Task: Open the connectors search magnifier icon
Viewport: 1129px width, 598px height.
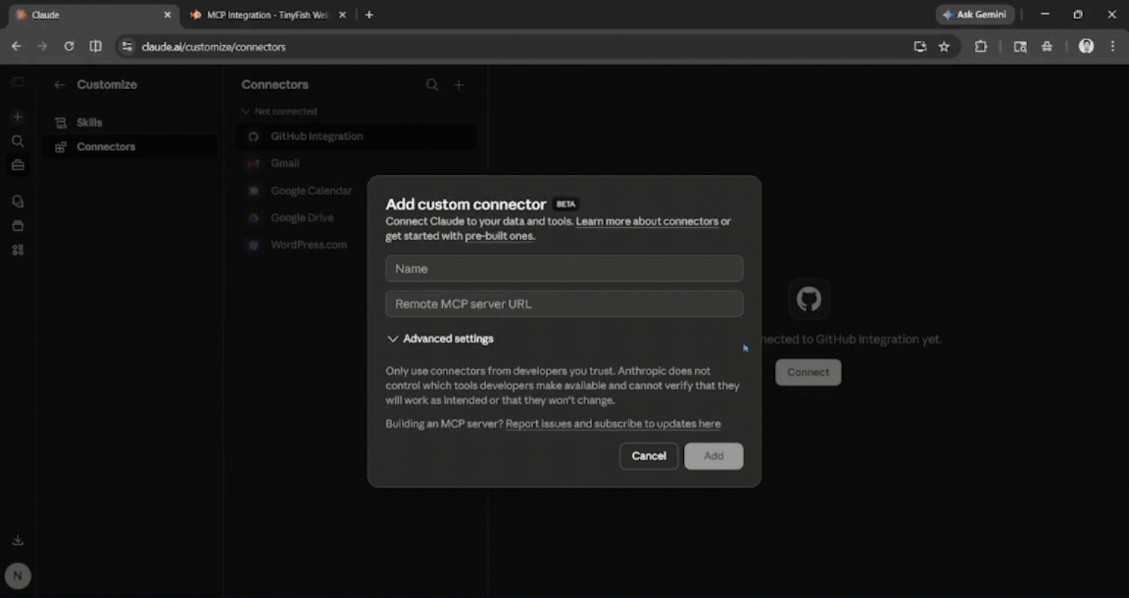Action: pyautogui.click(x=432, y=85)
